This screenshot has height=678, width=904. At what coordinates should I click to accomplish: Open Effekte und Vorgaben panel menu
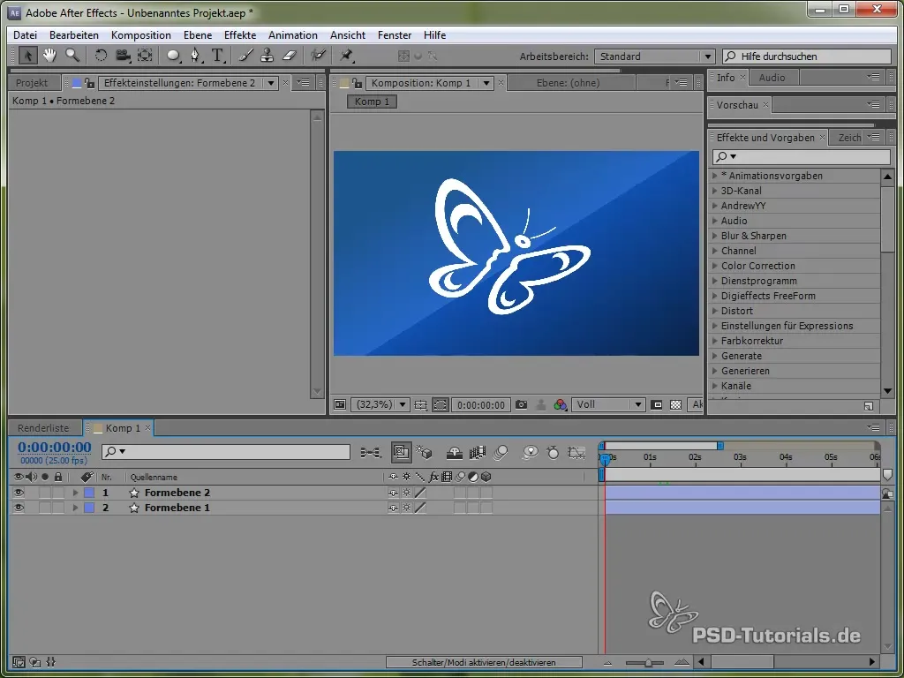coord(875,137)
